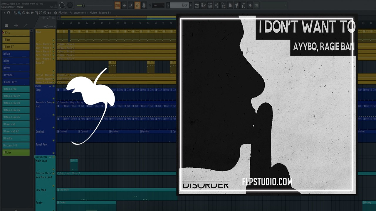The image size is (376, 211).
Task: Mute the Low Stab track
Action: click(x=53, y=199)
